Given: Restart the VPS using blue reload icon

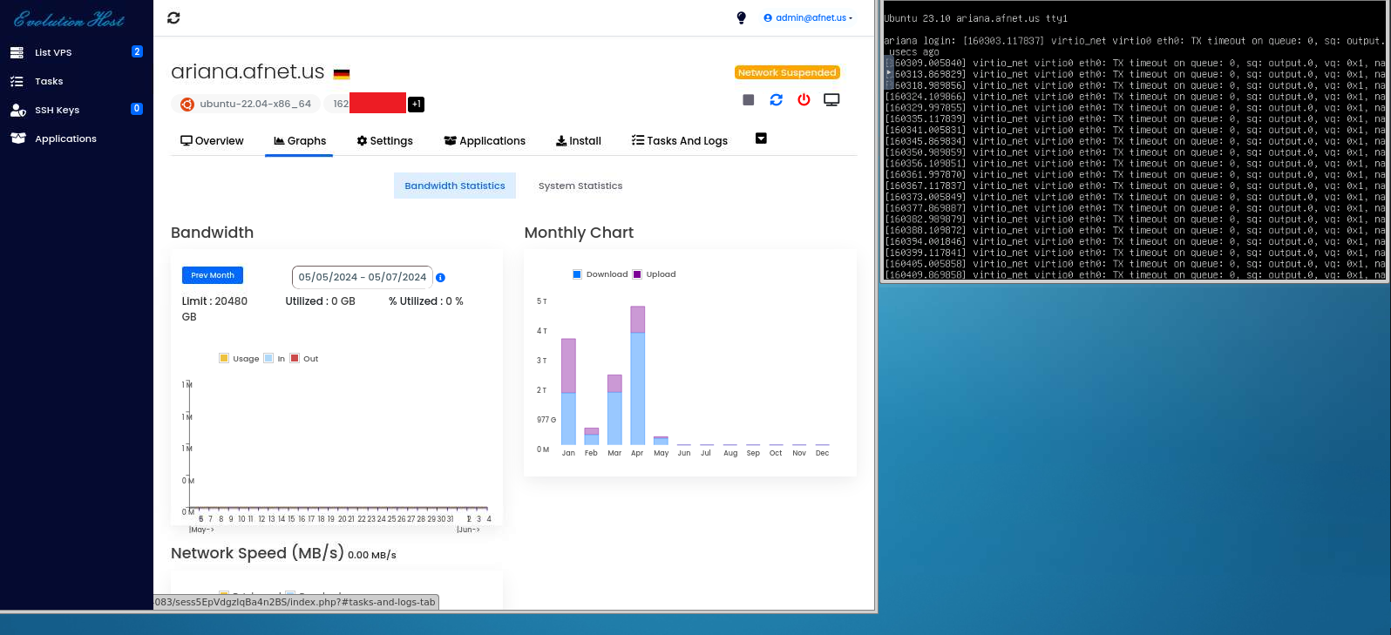Looking at the screenshot, I should pyautogui.click(x=776, y=100).
